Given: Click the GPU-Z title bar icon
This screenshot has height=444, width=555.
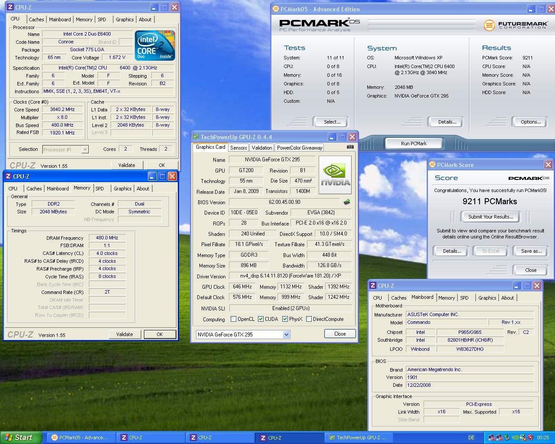Looking at the screenshot, I should [x=196, y=137].
